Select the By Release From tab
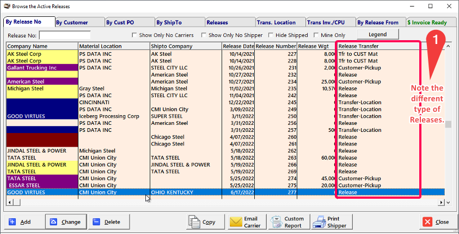The height and width of the screenshot is (234, 459). pos(381,22)
